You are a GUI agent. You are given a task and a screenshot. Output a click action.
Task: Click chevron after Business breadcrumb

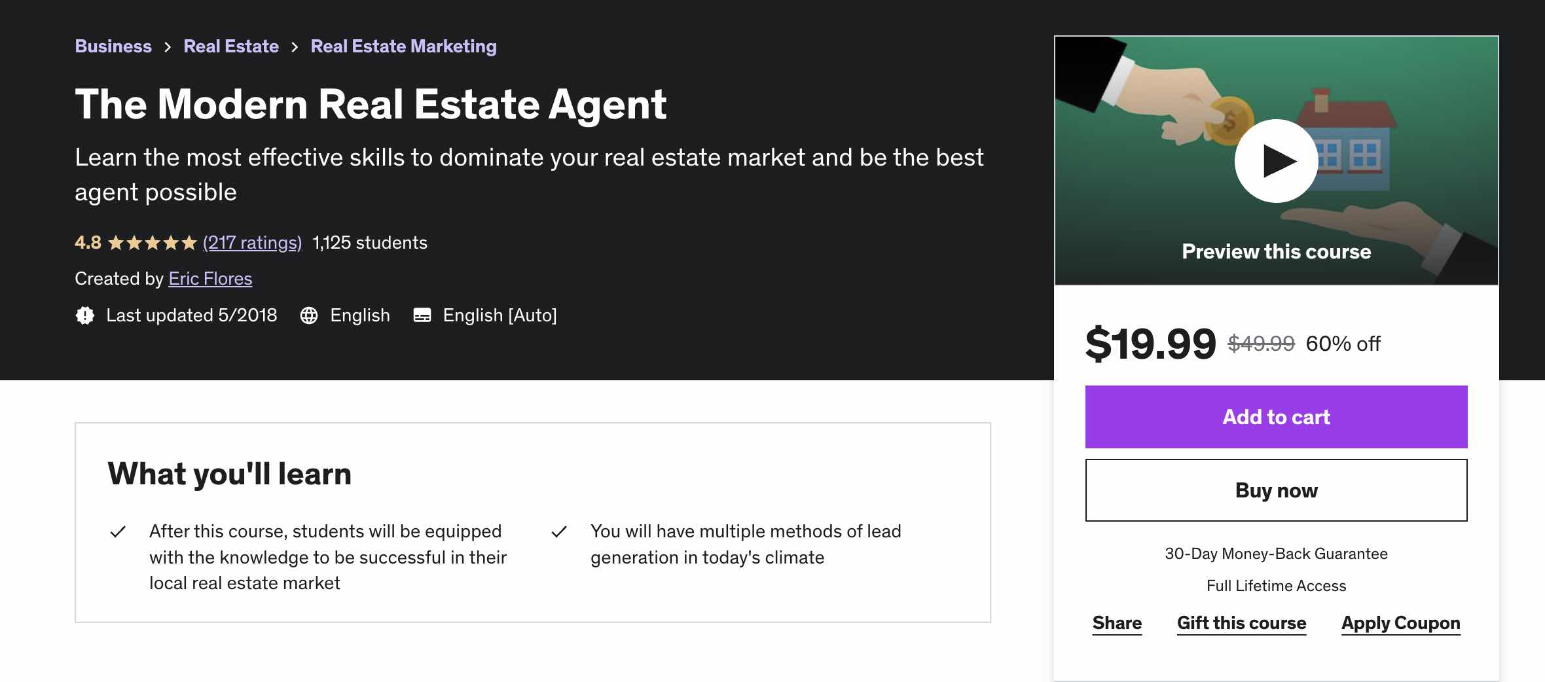point(168,47)
